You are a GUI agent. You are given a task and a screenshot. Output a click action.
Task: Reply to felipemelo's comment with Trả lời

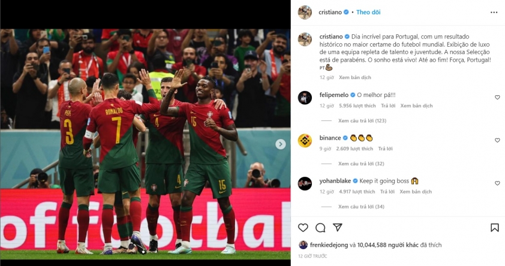coord(388,105)
